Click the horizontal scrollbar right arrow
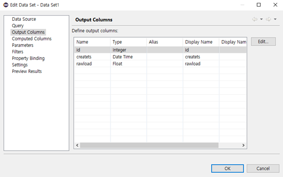Viewport: 283px width, 177px height. 244,145
